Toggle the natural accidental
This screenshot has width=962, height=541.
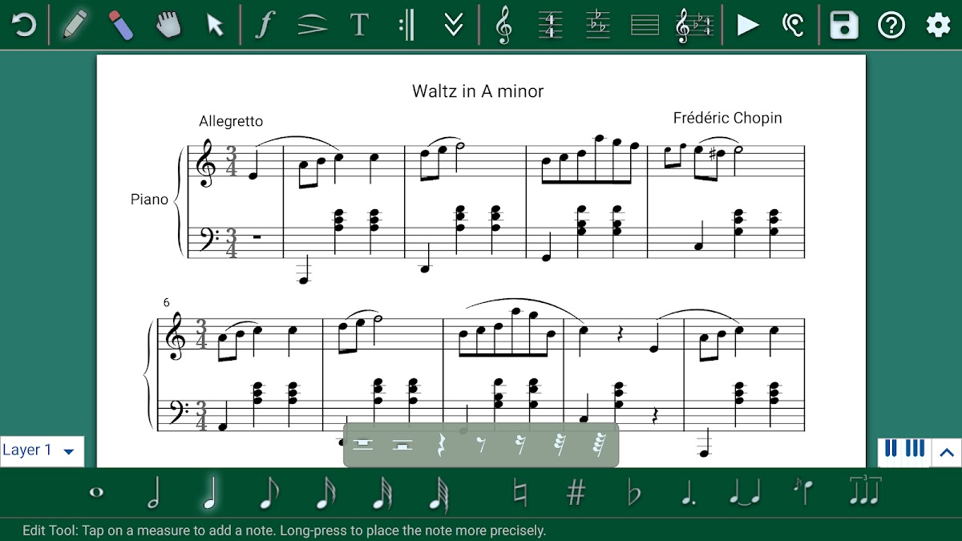520,494
